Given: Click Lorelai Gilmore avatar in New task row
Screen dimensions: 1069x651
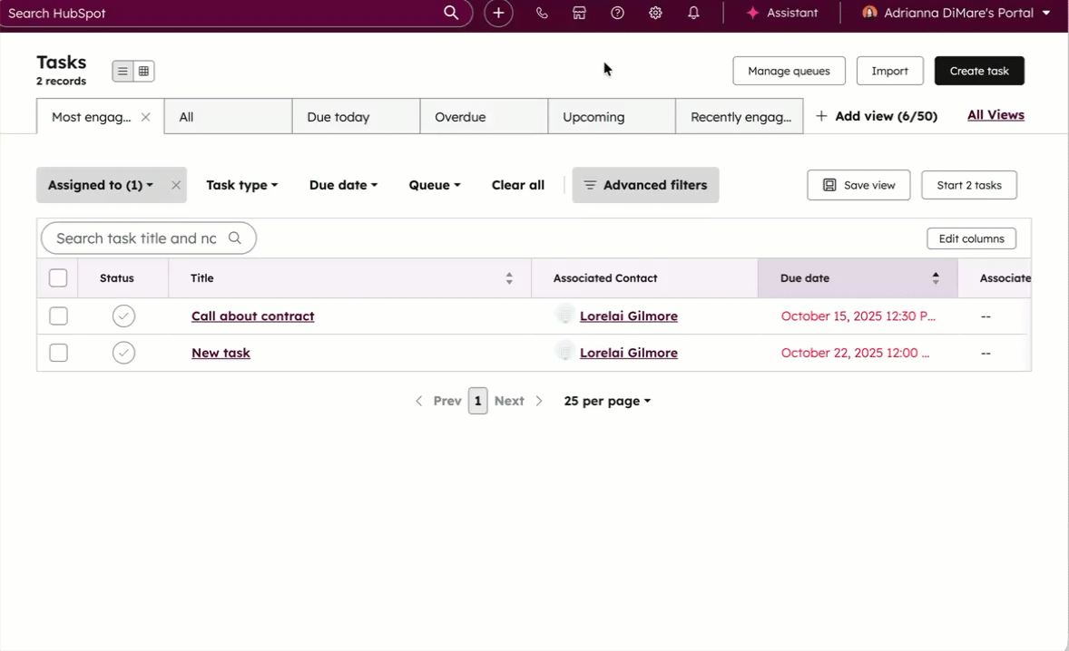Looking at the screenshot, I should point(564,352).
